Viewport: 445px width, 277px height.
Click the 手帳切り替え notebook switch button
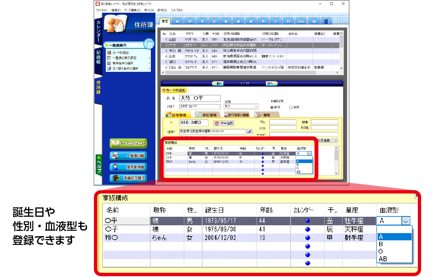[128, 178]
